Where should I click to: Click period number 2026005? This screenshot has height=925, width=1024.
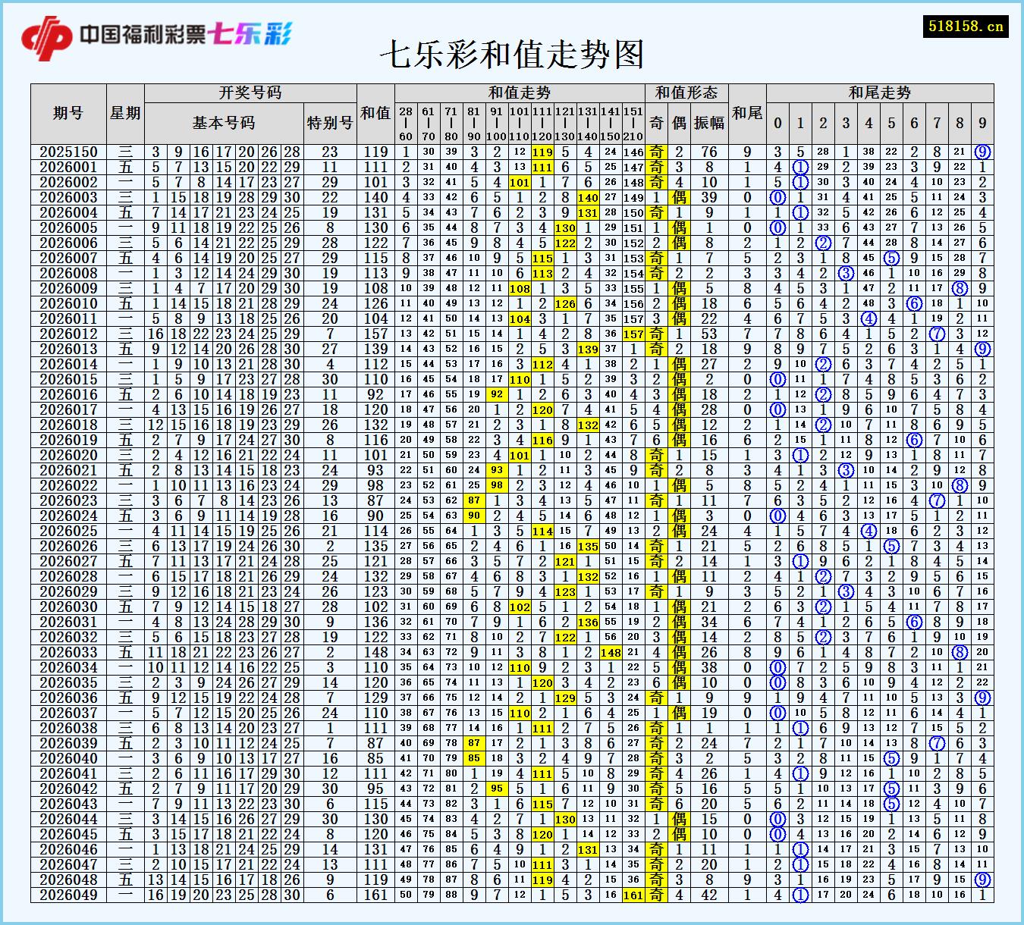click(x=68, y=228)
